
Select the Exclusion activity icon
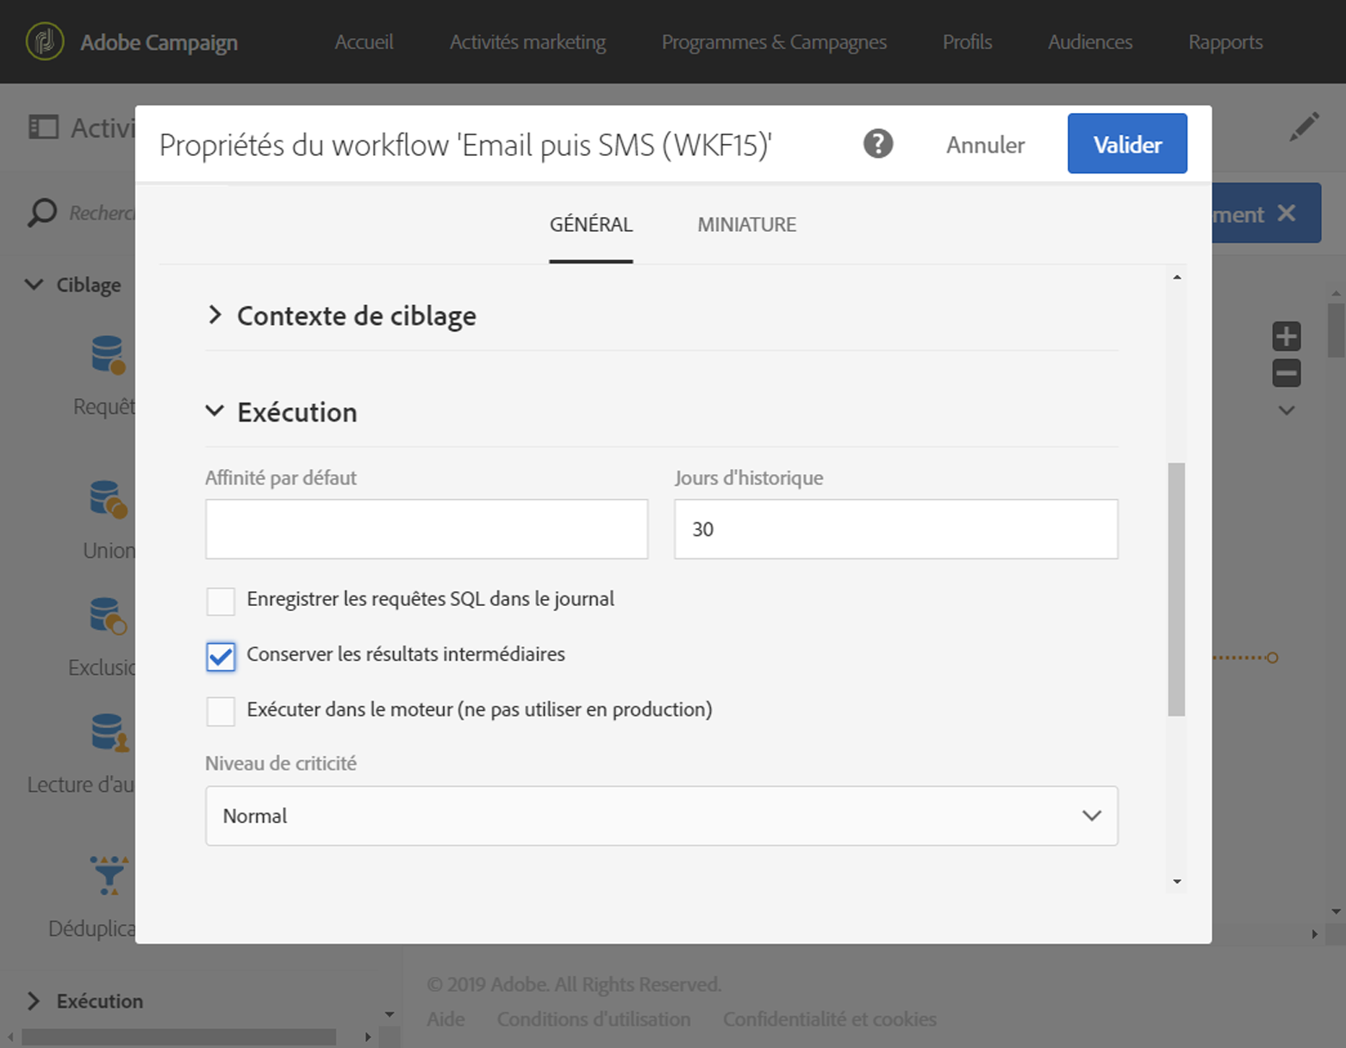click(x=108, y=615)
